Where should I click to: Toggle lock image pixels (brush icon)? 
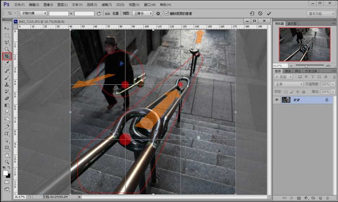click(292, 92)
